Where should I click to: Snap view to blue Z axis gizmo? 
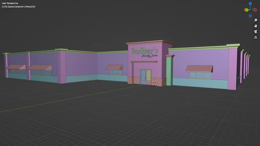[250, 3]
